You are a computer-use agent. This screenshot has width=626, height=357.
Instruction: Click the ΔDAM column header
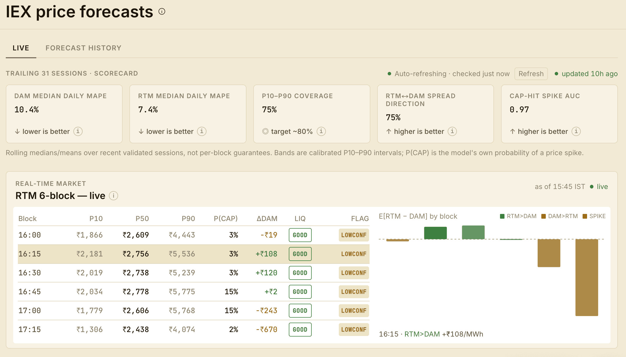pyautogui.click(x=267, y=219)
